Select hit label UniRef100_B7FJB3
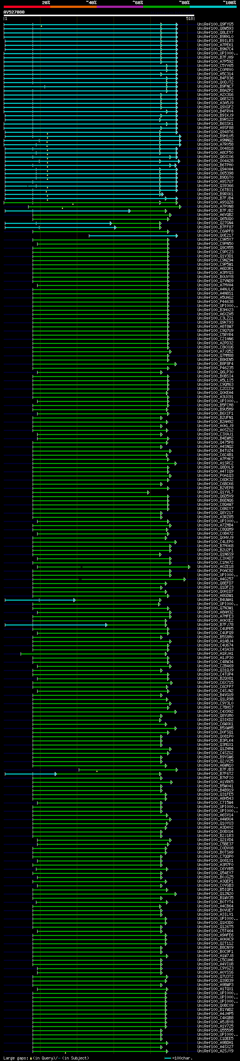The height and width of the screenshot is (1061, 240). point(215,770)
